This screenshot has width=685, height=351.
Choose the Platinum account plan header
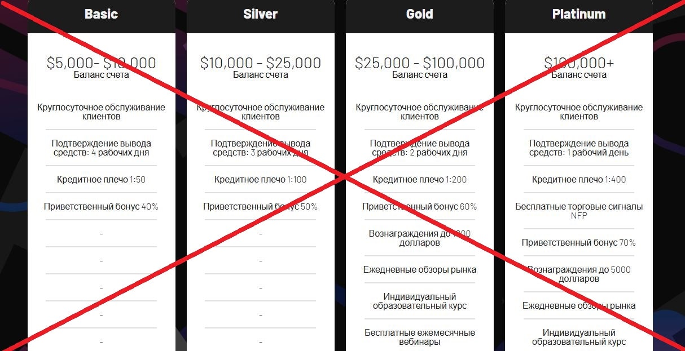[578, 14]
